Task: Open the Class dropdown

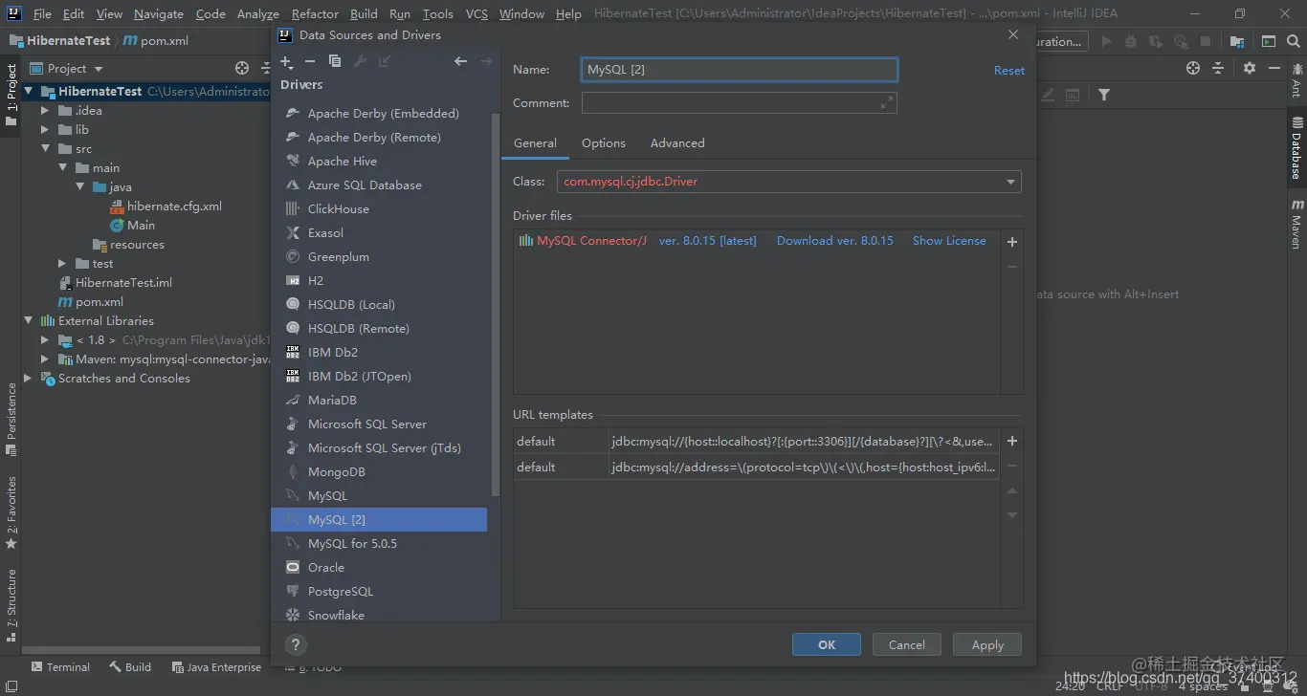Action: (1010, 182)
